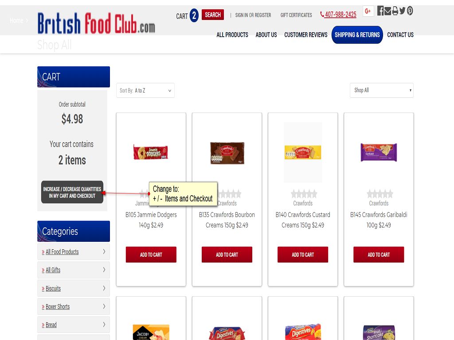Click the Facebook icon in the header
This screenshot has width=454, height=340.
(380, 11)
